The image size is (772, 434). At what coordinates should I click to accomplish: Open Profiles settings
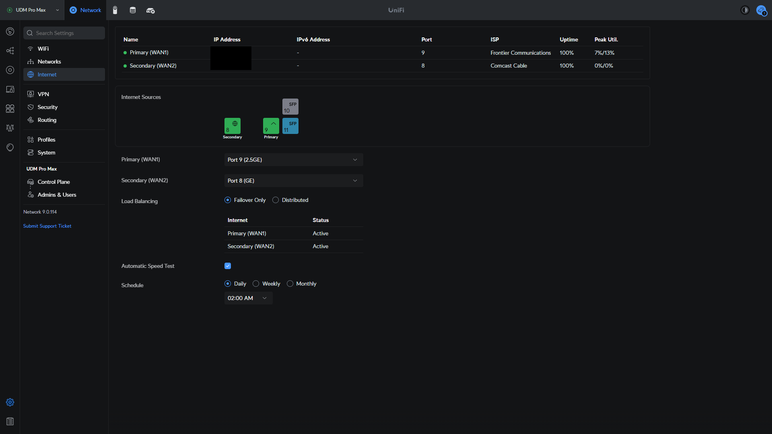[x=64, y=140]
